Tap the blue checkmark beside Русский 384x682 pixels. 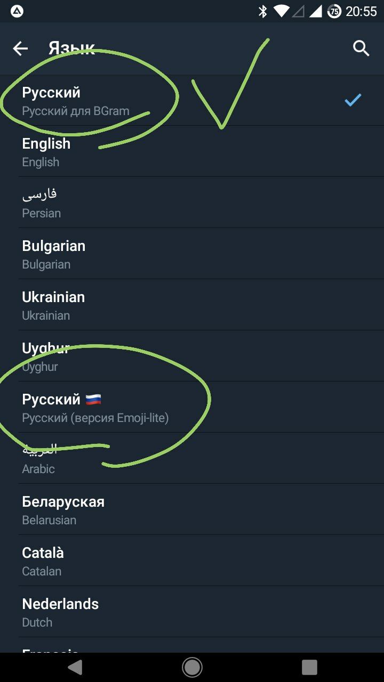pyautogui.click(x=353, y=100)
